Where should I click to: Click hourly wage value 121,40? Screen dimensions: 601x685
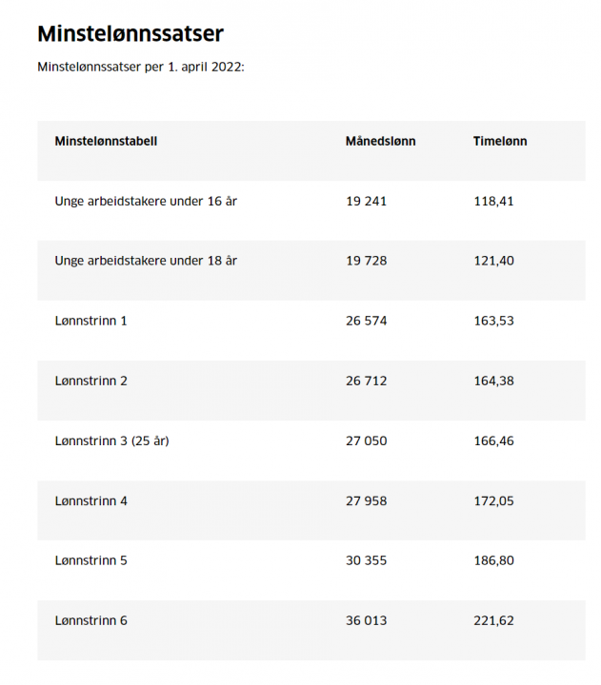(493, 261)
